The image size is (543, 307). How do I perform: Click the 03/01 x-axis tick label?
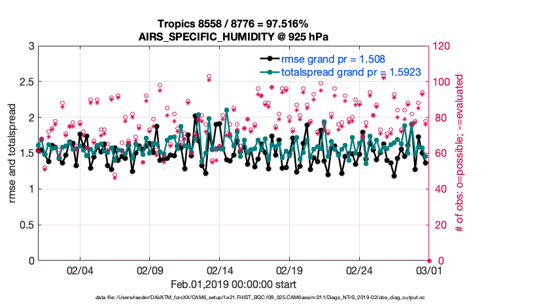[429, 270]
